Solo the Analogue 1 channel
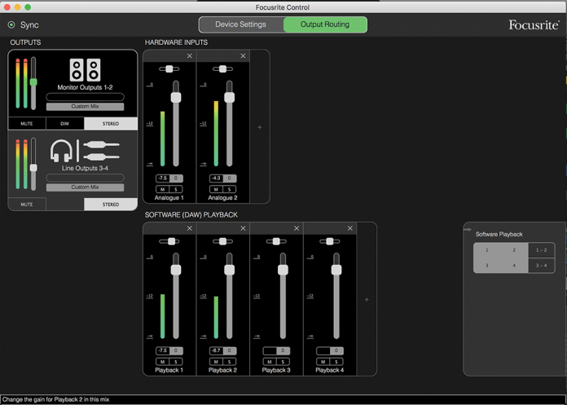This screenshot has width=567, height=405. coord(176,189)
